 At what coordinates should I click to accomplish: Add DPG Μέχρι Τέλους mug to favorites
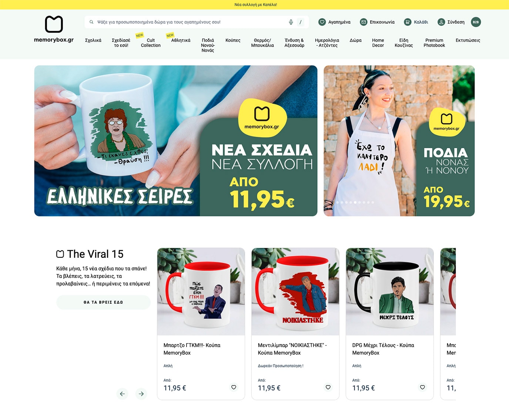pyautogui.click(x=422, y=387)
